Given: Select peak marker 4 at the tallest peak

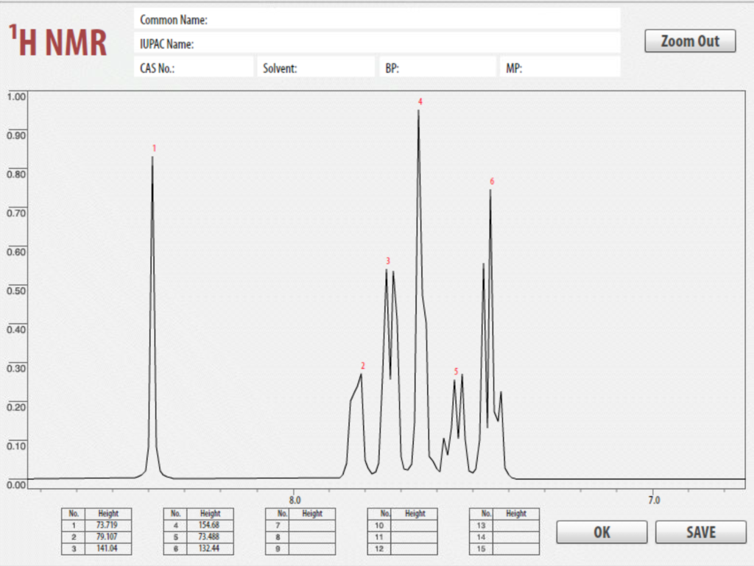Looking at the screenshot, I should tap(420, 102).
